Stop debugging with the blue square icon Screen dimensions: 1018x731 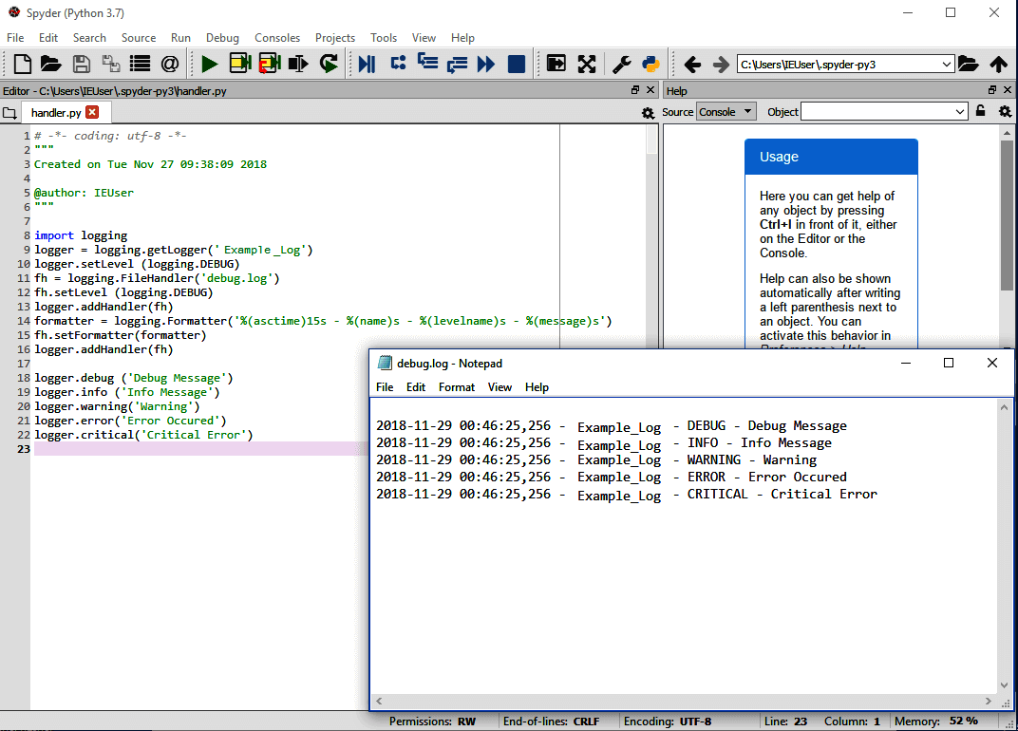pyautogui.click(x=517, y=64)
